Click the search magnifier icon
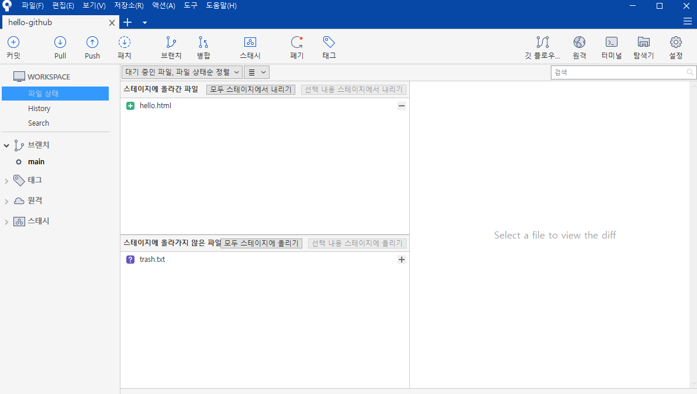 tap(689, 72)
